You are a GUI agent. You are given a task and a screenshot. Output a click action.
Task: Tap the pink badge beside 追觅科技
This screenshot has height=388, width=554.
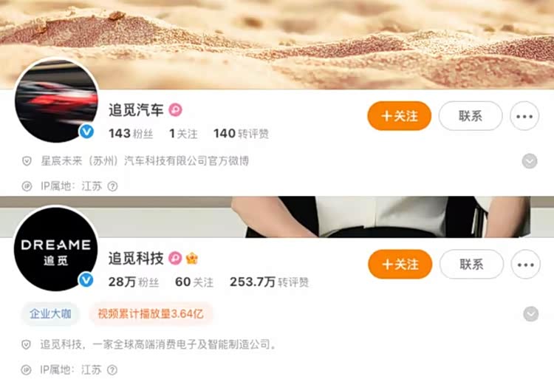(x=175, y=259)
